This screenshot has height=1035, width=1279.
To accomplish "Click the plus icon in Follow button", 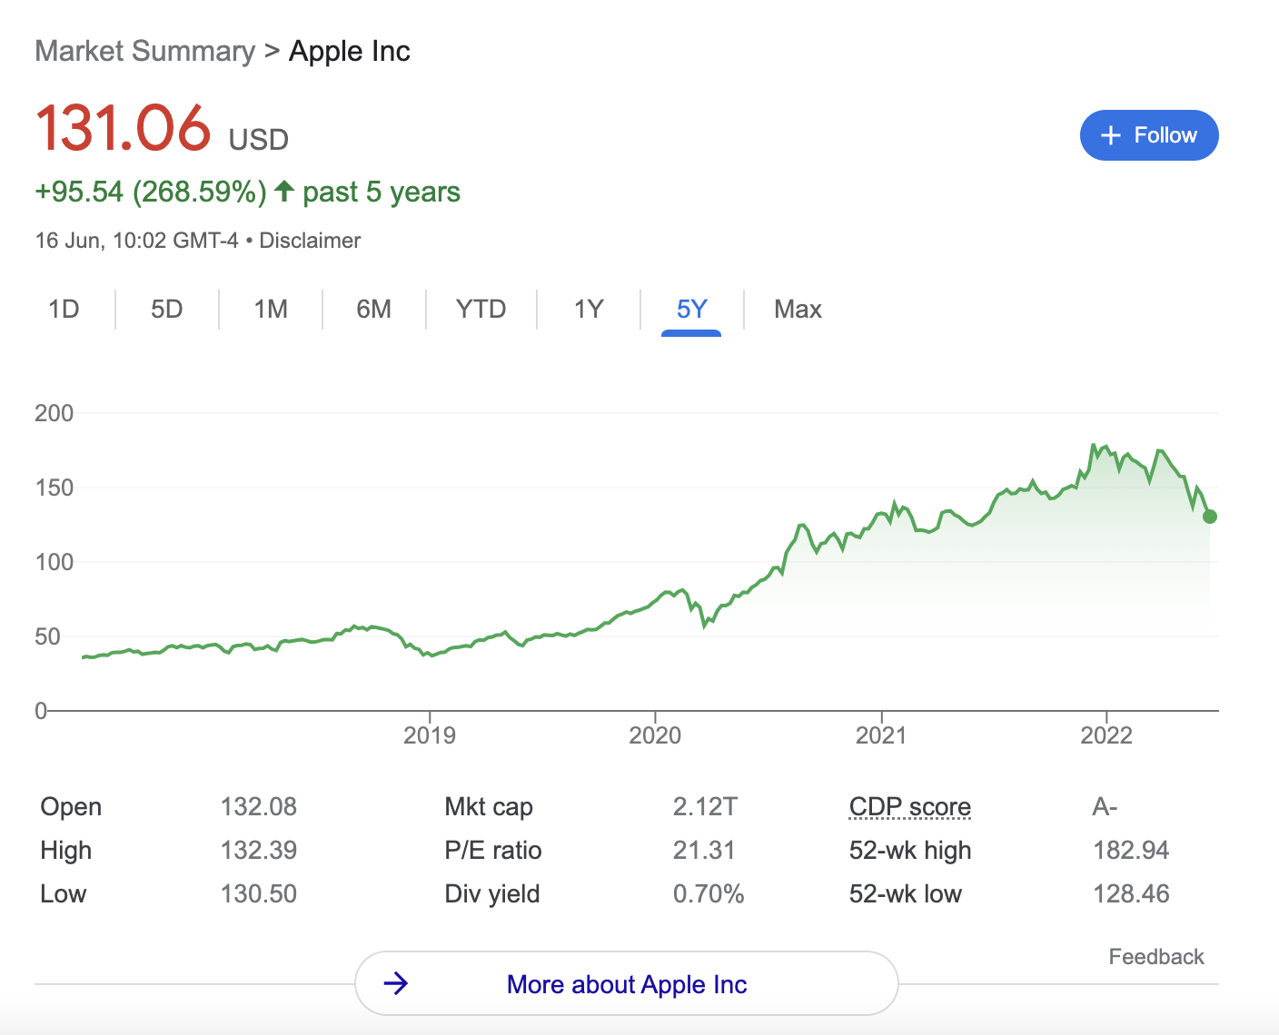I will click(x=1111, y=135).
